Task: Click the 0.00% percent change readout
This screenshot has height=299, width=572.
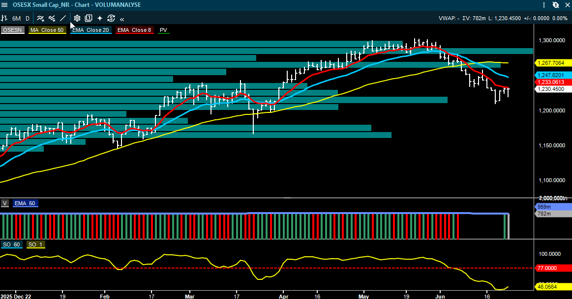Action: tap(560, 18)
